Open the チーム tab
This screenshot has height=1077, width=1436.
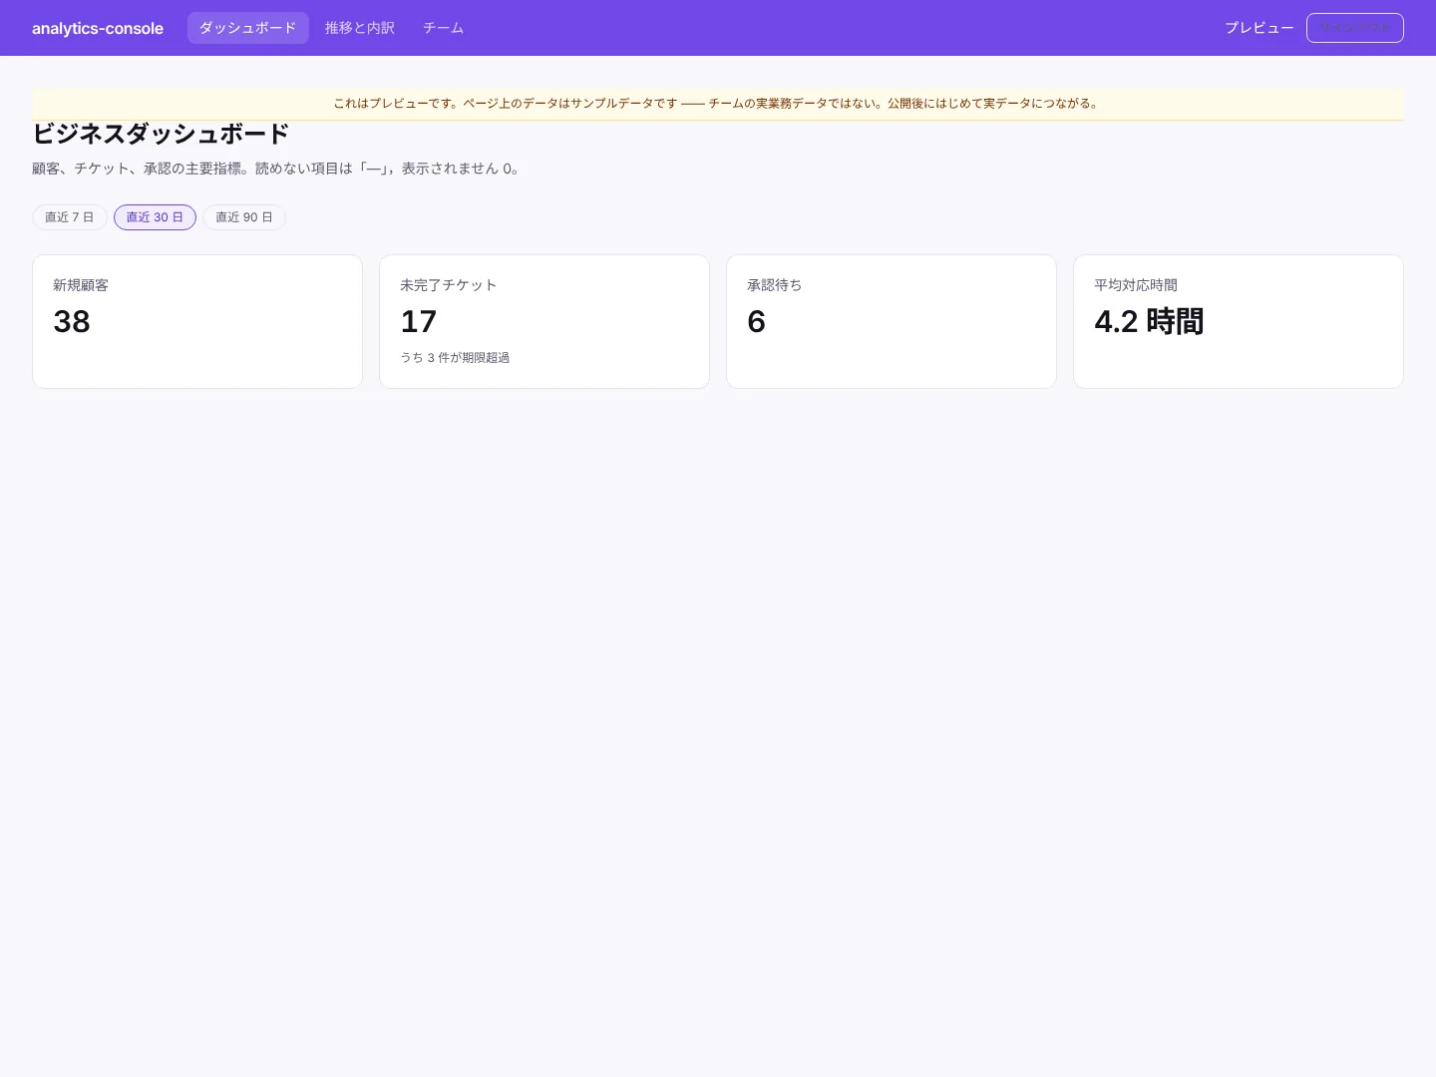pos(443,28)
